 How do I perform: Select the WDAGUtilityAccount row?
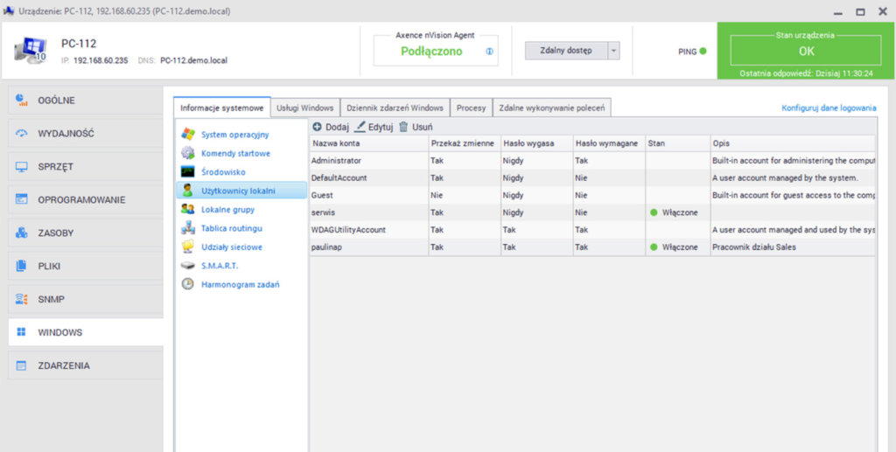(x=592, y=229)
